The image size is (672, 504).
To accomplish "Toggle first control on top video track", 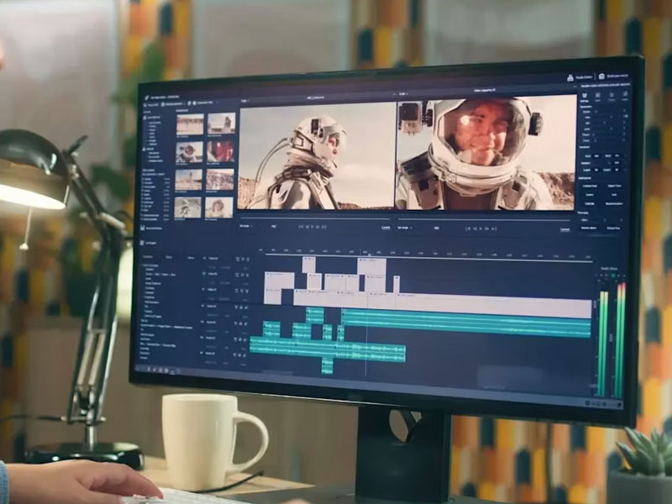I will (237, 260).
